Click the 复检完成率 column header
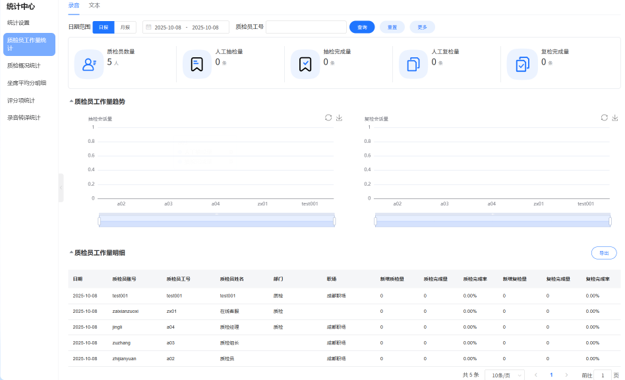 598,279
